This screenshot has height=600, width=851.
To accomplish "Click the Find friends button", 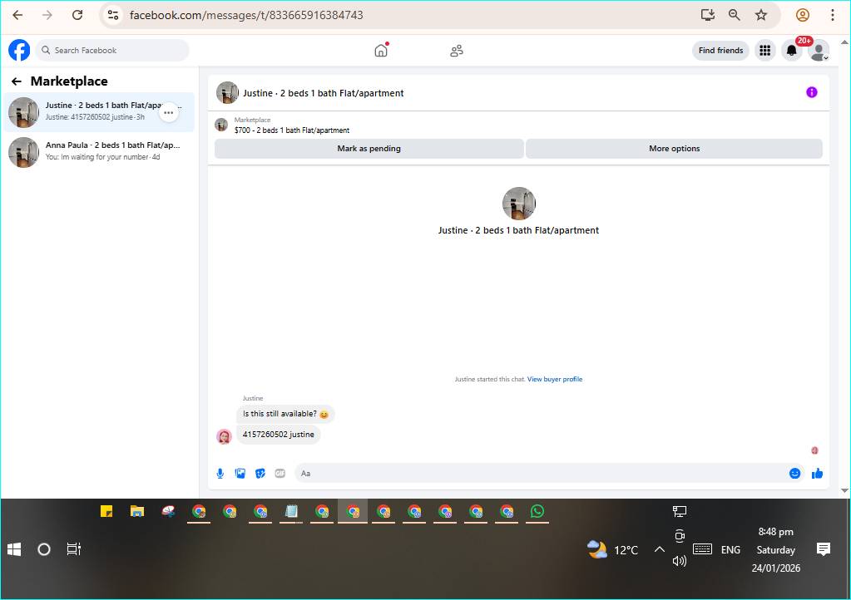I will point(720,51).
